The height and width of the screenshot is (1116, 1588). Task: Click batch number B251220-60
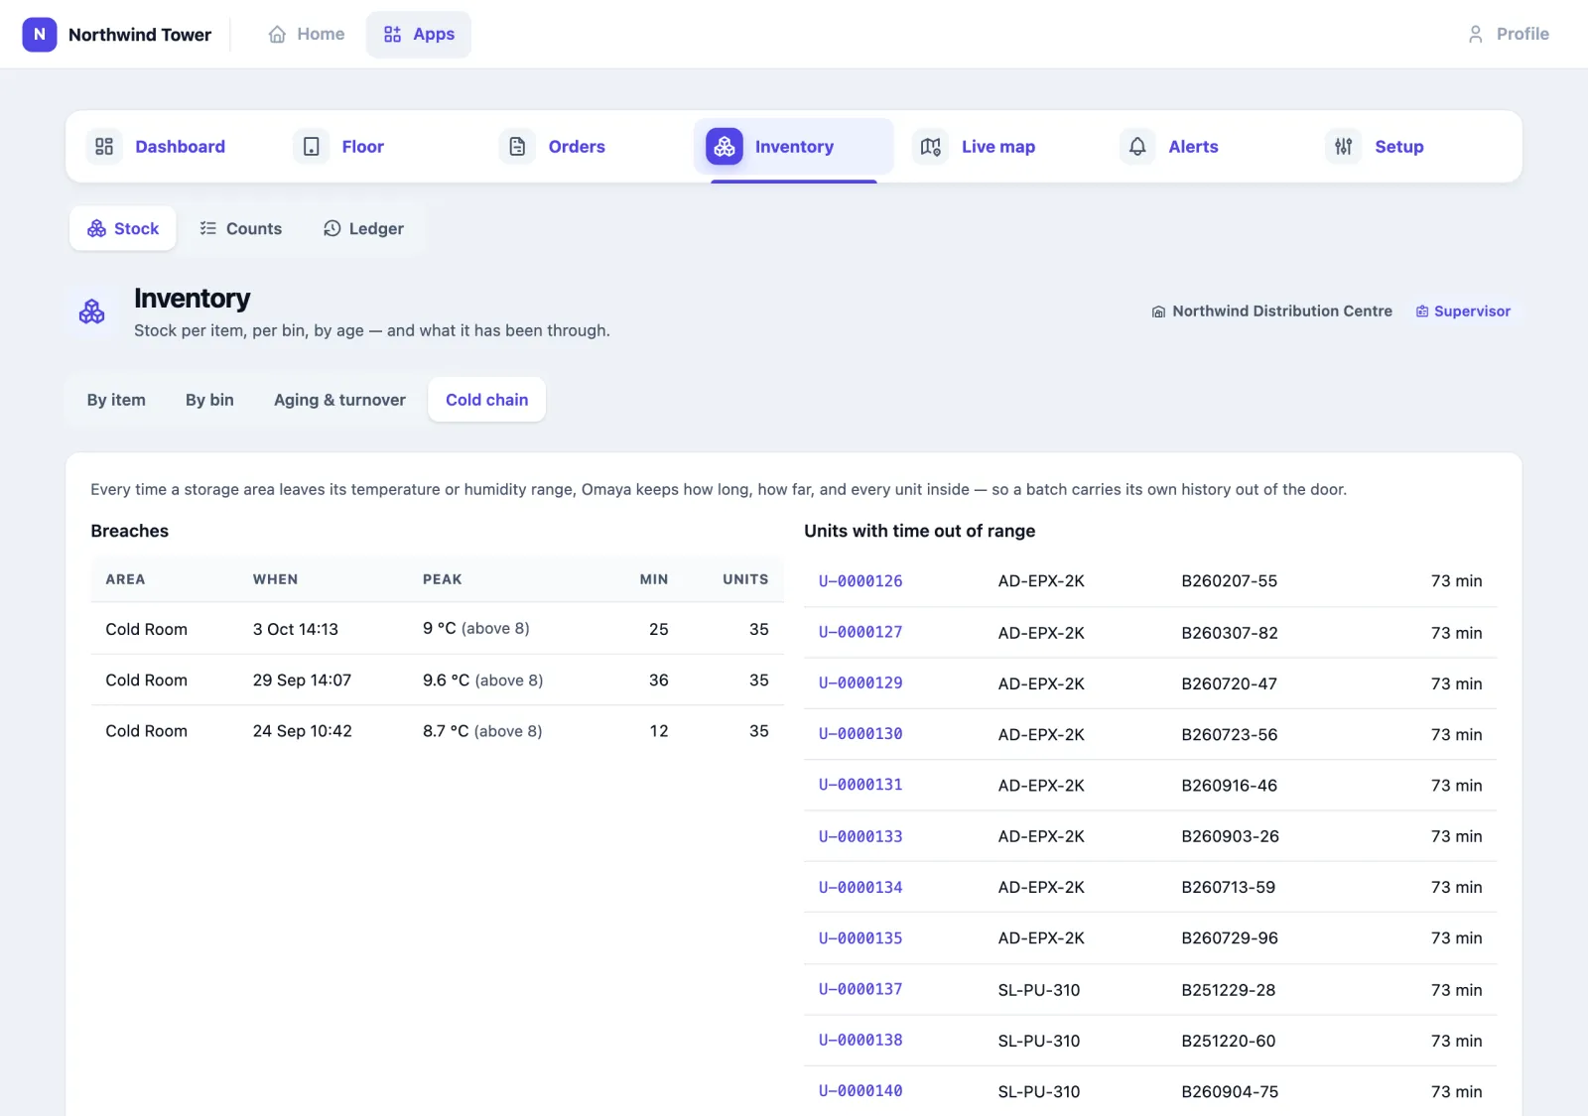(x=1228, y=1041)
